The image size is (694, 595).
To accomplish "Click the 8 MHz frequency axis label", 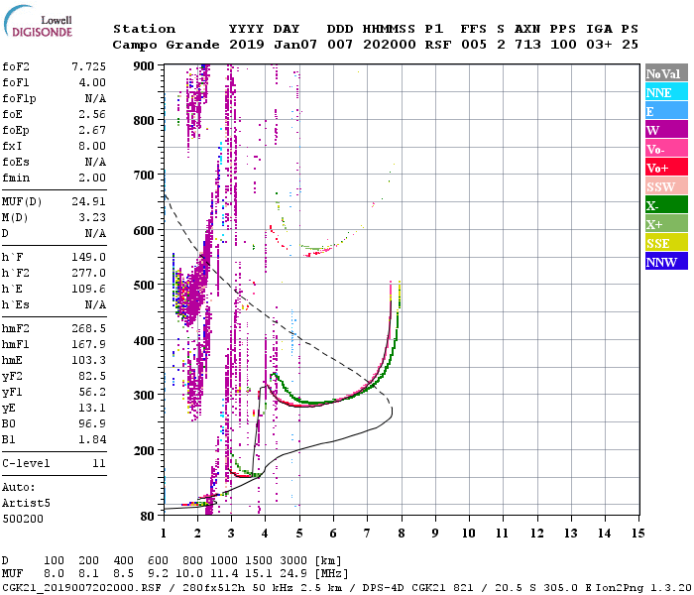I will click(402, 534).
